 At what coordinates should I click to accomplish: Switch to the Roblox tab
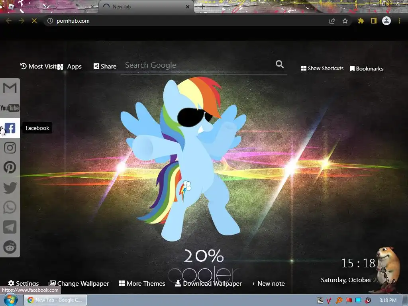point(49,6)
